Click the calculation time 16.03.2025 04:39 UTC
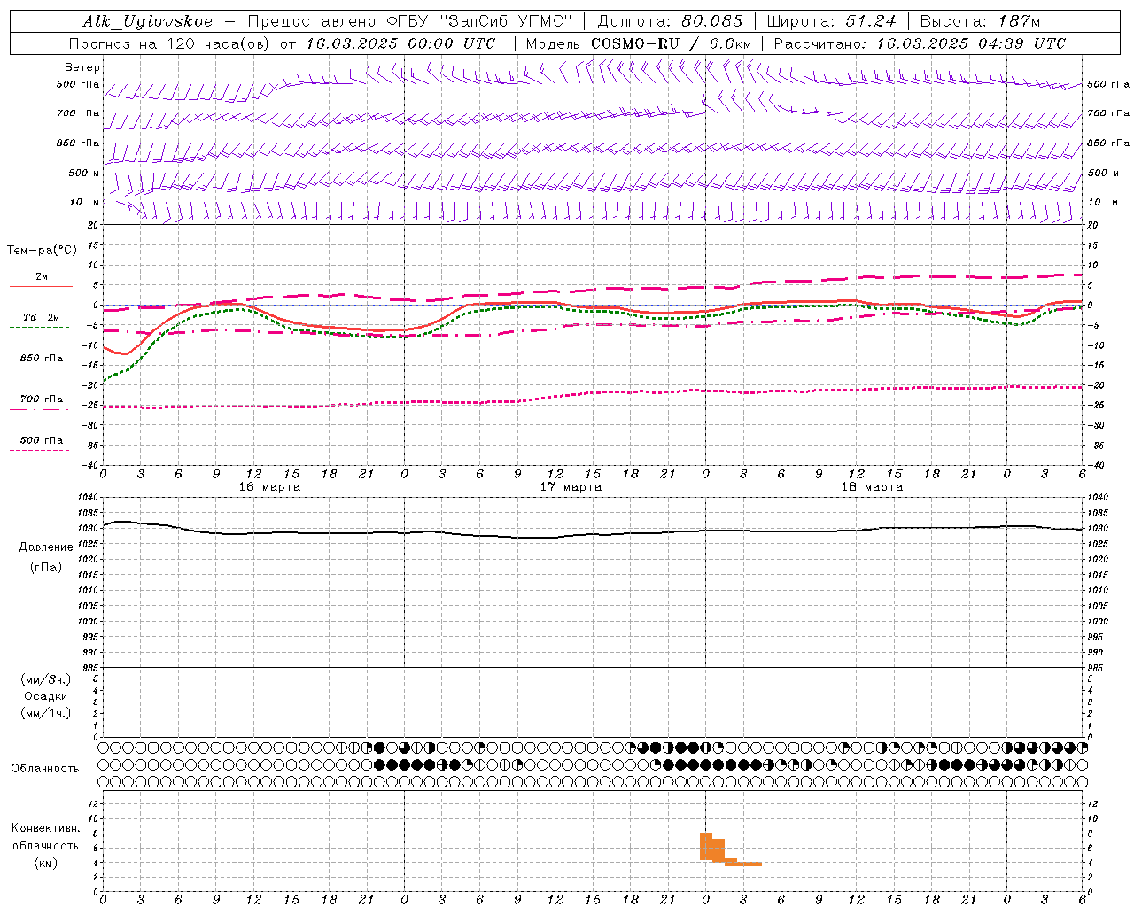Image resolution: width=1134 pixels, height=907 pixels. click(971, 43)
